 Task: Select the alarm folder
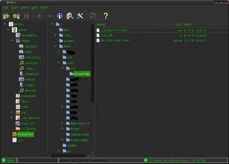68,41
